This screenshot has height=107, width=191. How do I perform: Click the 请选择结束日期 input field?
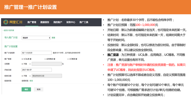point(47,76)
